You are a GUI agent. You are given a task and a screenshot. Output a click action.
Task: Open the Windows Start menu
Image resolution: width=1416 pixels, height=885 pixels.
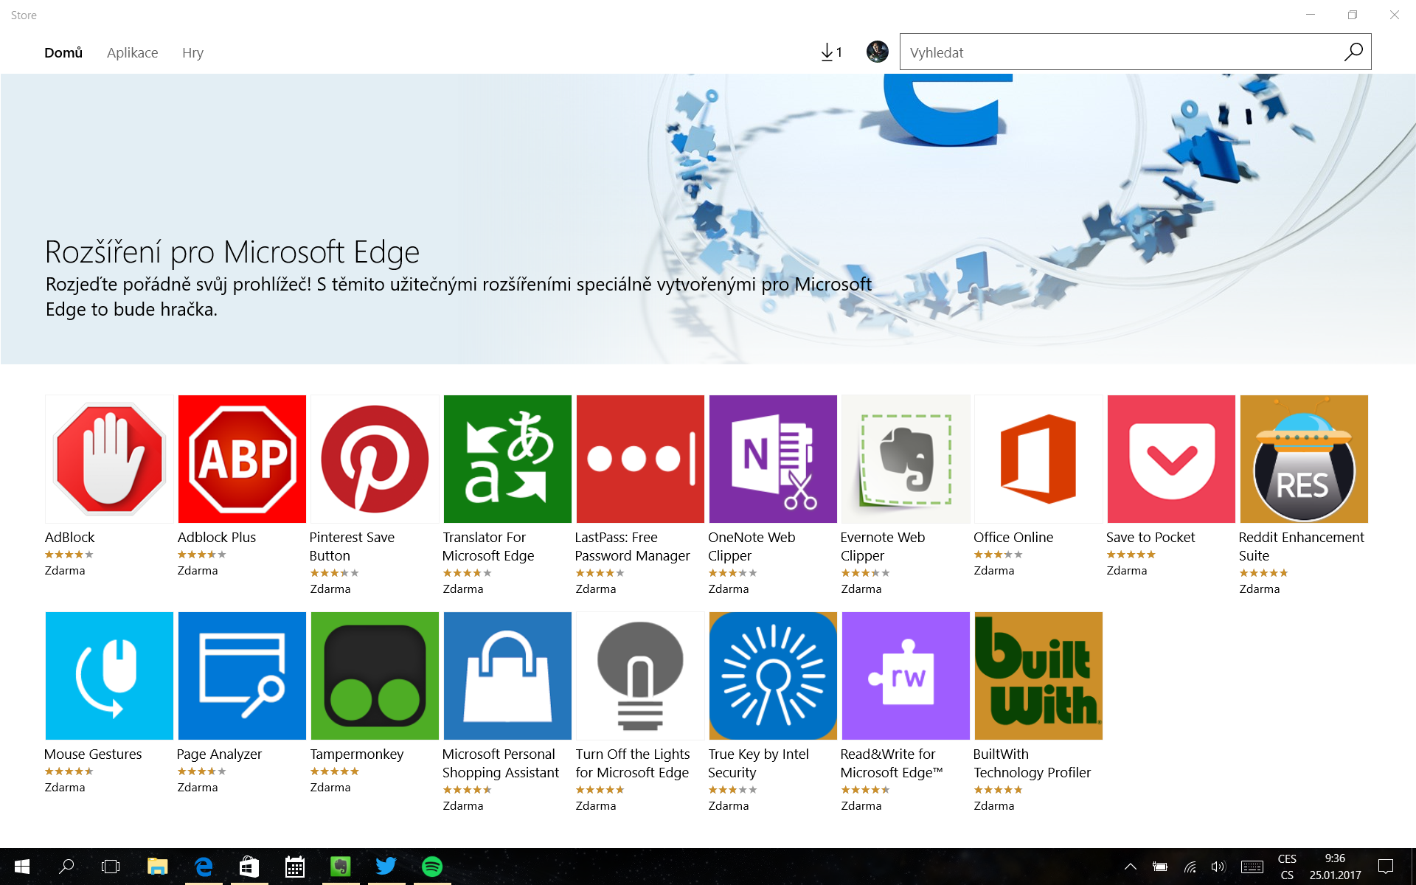tap(22, 867)
